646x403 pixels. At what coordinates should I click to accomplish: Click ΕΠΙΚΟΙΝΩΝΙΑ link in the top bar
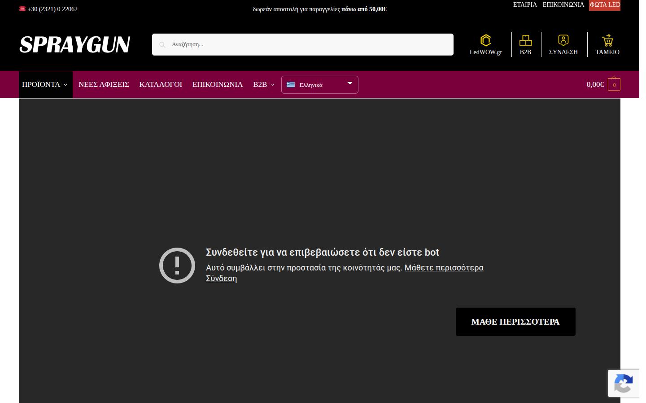563,4
